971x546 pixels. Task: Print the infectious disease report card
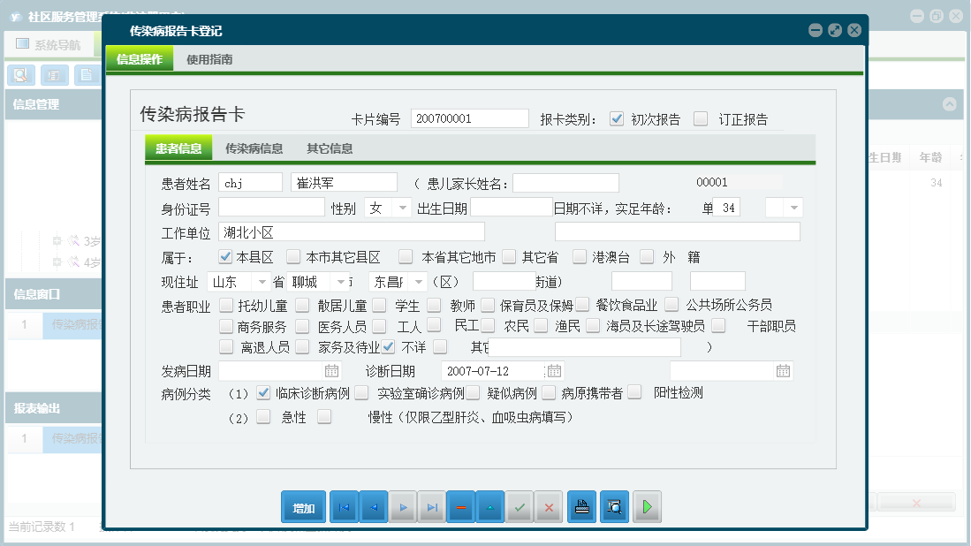[x=581, y=506]
